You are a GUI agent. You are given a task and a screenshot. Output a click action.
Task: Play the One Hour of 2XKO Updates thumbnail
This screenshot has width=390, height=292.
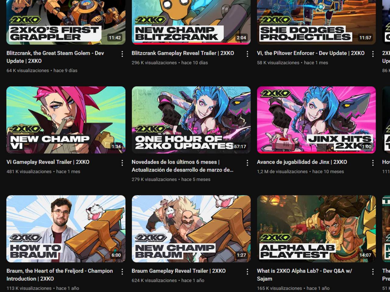pos(191,120)
